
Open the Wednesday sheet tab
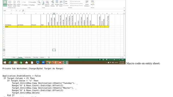tap(28, 57)
